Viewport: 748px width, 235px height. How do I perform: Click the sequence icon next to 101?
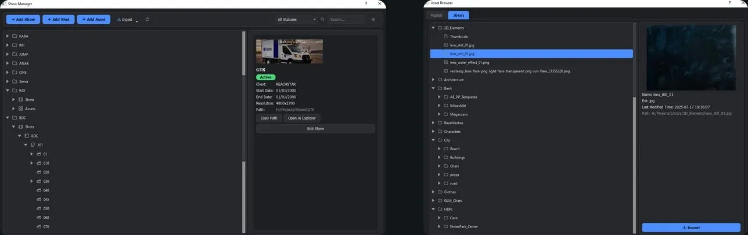33,145
